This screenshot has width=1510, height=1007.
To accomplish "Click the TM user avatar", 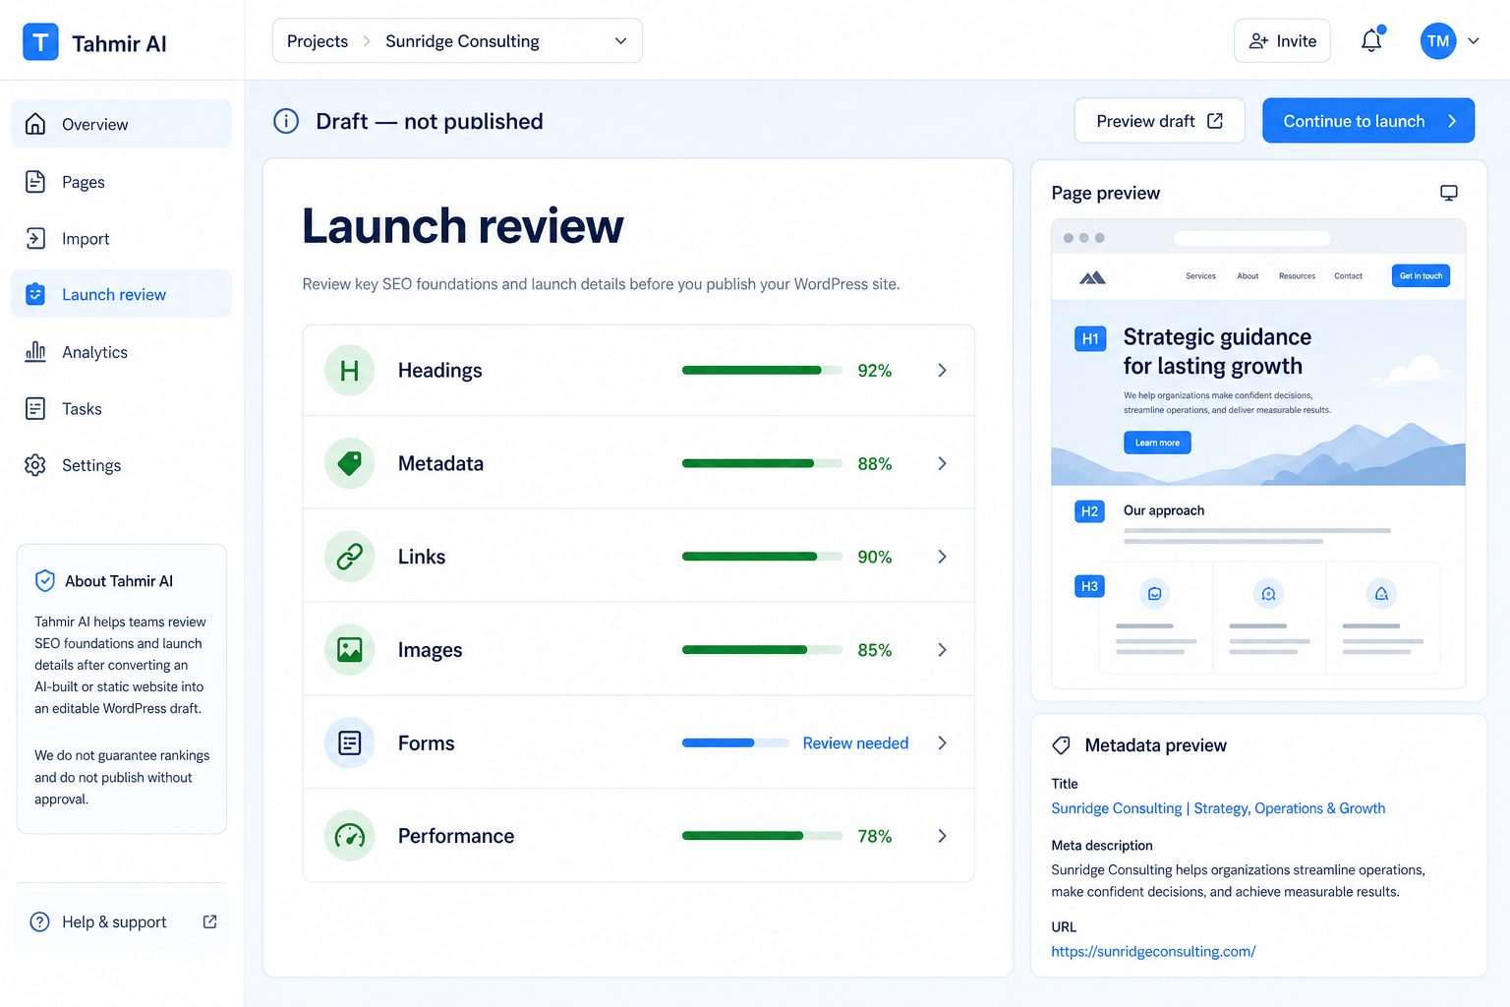I will tap(1438, 41).
